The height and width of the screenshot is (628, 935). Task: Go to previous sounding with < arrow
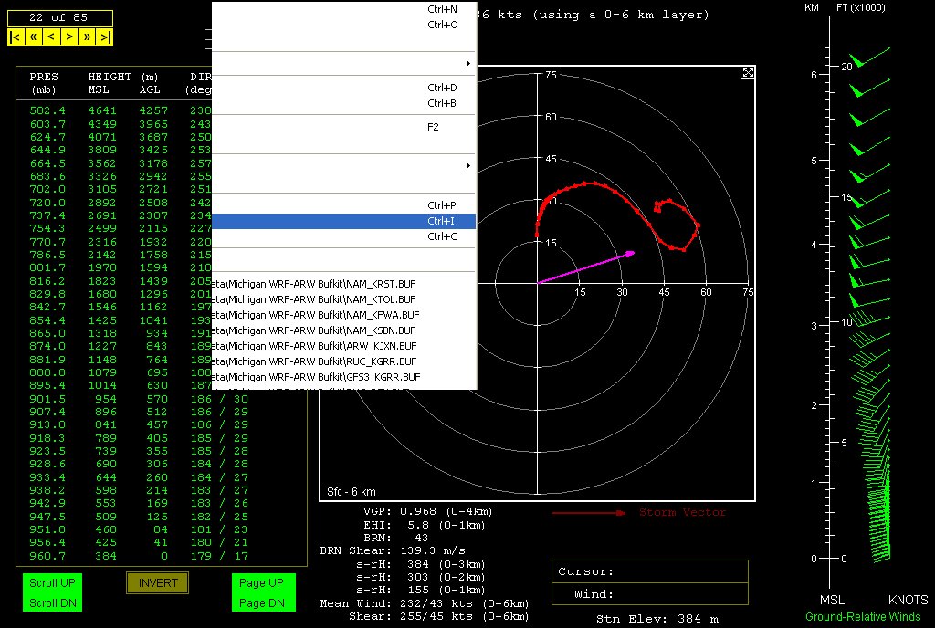coord(51,37)
